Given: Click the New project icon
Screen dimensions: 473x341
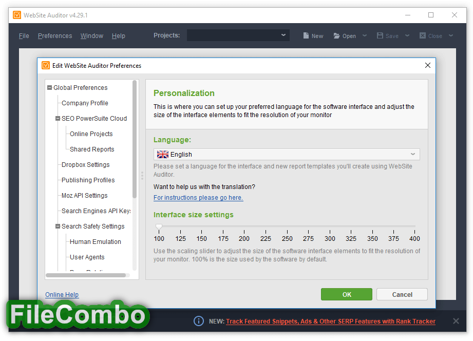Looking at the screenshot, I should (x=306, y=35).
